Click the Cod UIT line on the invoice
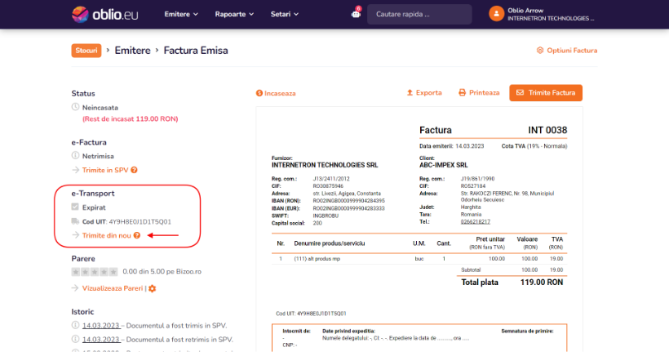 point(311,314)
